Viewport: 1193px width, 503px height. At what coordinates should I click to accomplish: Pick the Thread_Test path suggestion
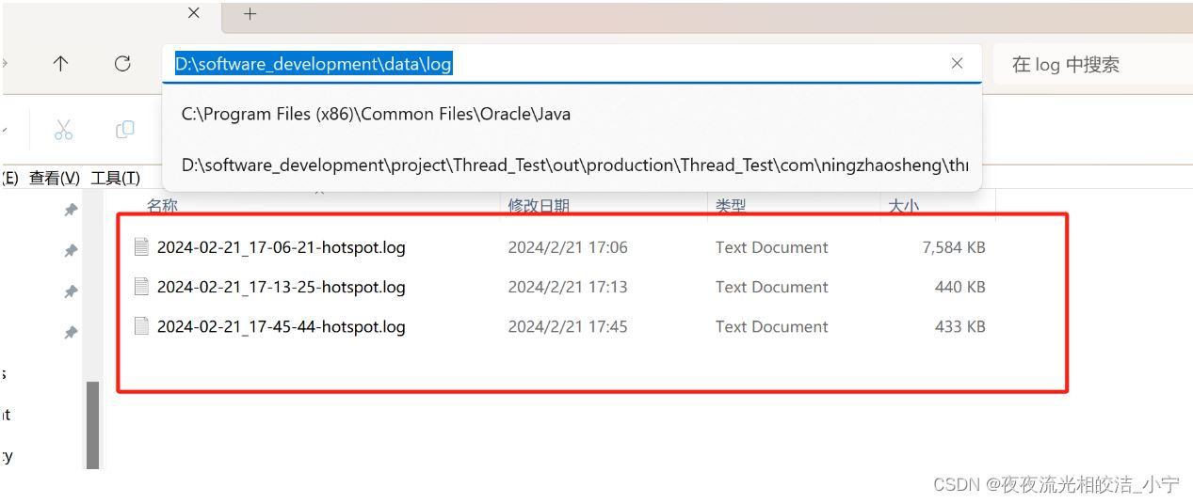click(x=574, y=165)
